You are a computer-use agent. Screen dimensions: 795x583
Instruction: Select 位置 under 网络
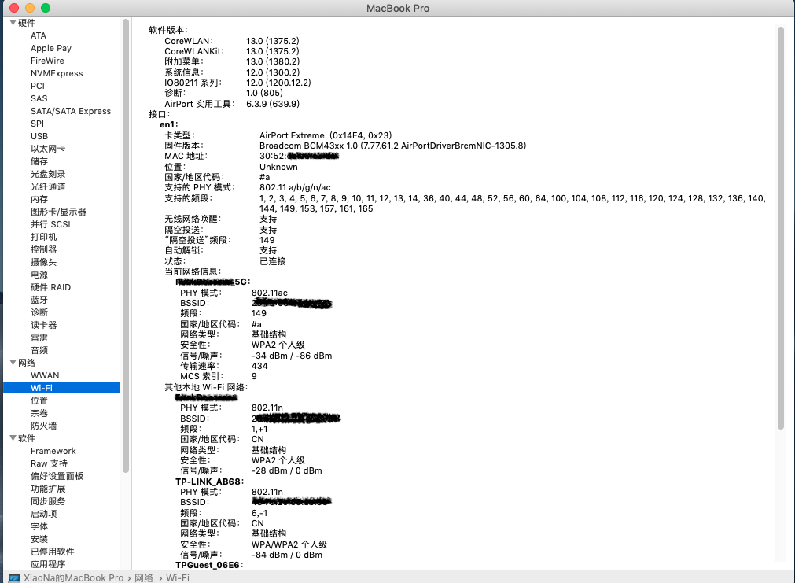point(39,400)
